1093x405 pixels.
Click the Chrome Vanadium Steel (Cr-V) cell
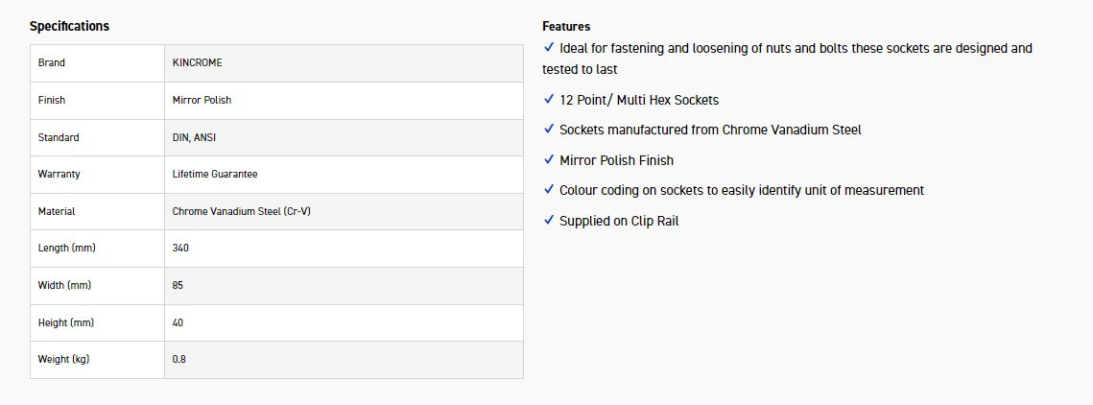[x=241, y=211]
